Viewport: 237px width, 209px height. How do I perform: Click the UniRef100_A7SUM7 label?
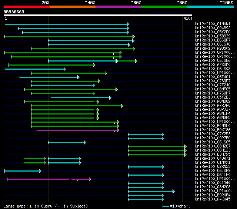tap(213, 93)
